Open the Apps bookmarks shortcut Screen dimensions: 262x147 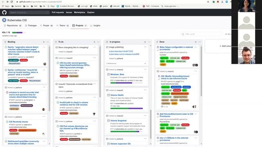point(6,6)
